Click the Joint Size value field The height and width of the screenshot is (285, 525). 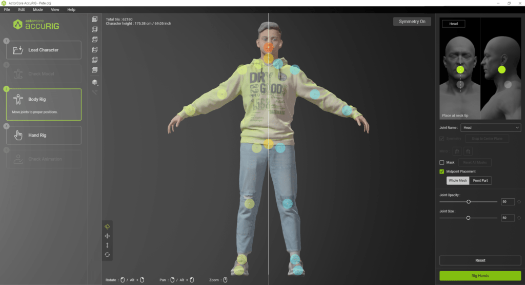tap(508, 218)
